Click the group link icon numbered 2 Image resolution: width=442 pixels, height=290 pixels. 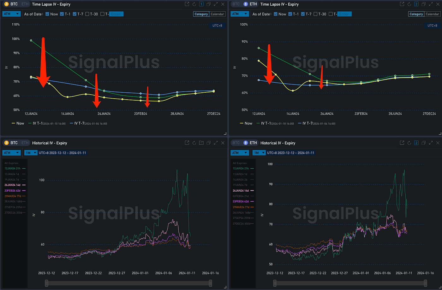[416, 4]
